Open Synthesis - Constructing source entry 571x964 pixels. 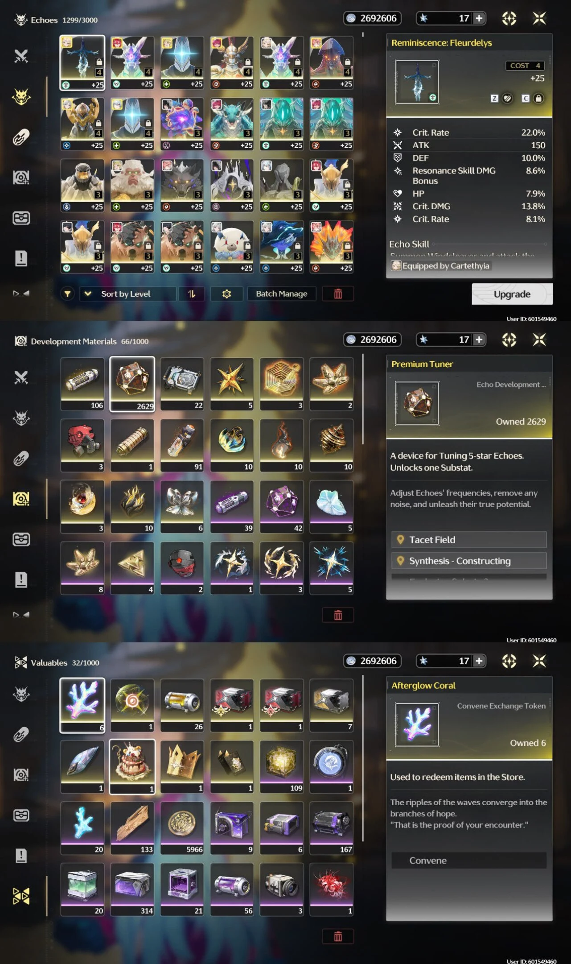[469, 561]
